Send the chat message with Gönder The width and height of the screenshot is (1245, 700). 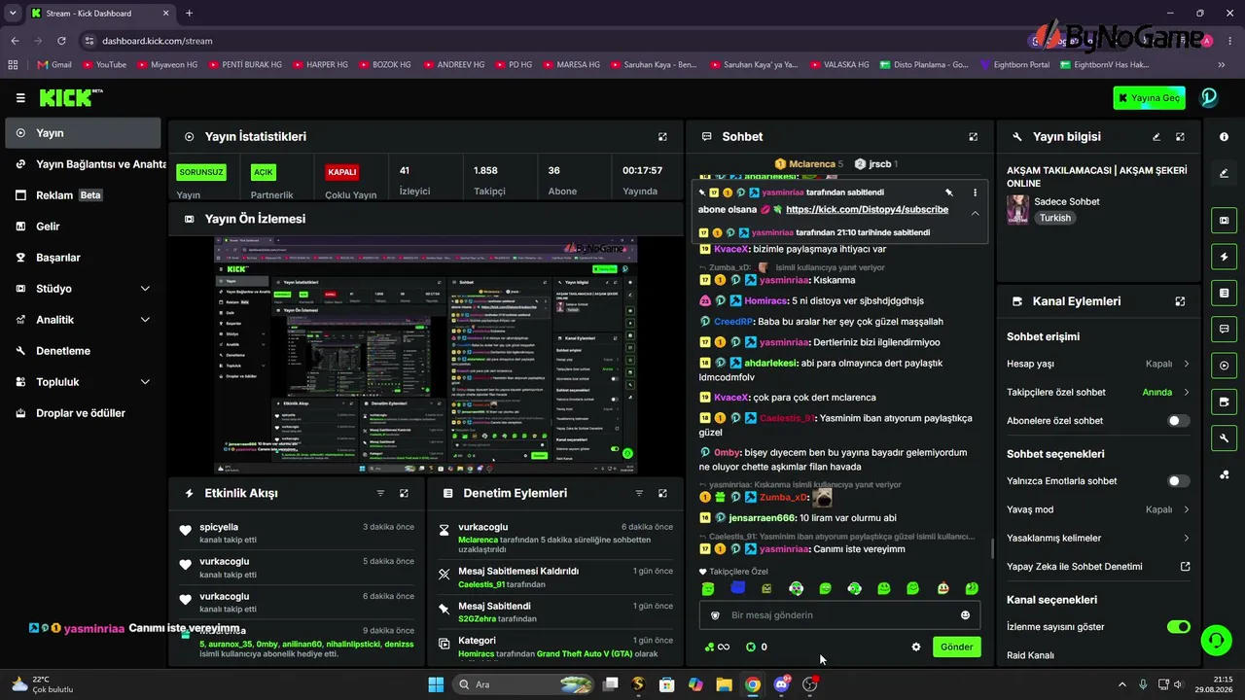(956, 647)
